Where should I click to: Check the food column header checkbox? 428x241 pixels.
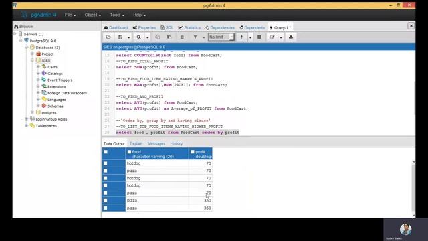(x=129, y=152)
